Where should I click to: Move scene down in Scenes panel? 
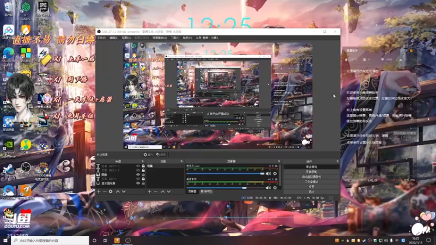(169, 192)
